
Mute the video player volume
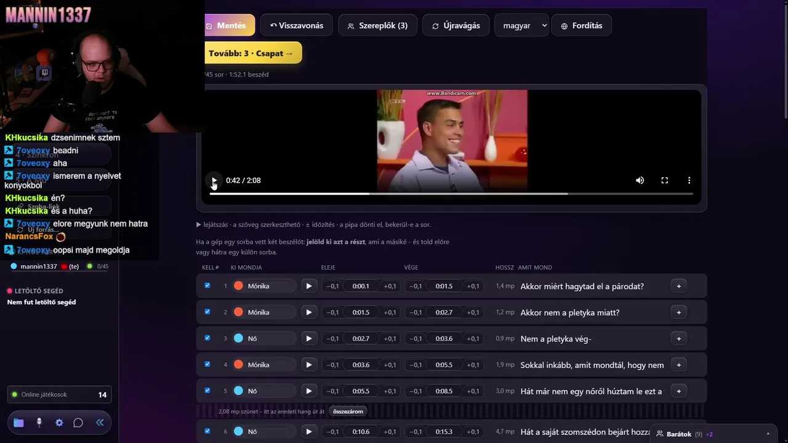coord(640,180)
